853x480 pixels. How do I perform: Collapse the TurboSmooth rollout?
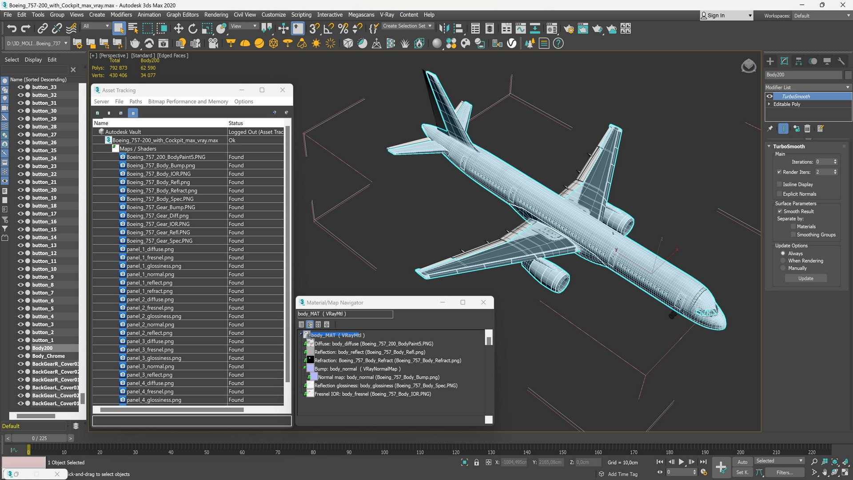point(769,146)
